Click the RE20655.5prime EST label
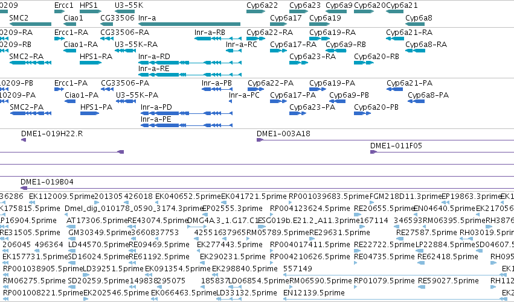 click(x=385, y=209)
